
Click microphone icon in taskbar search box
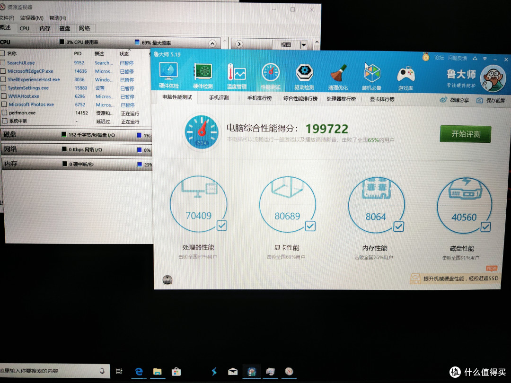[102, 371]
